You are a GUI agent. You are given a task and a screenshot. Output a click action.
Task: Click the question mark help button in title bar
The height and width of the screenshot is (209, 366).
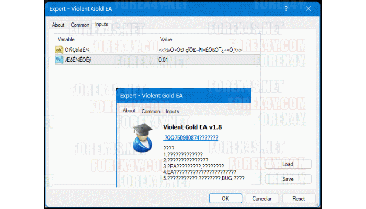tap(285, 9)
